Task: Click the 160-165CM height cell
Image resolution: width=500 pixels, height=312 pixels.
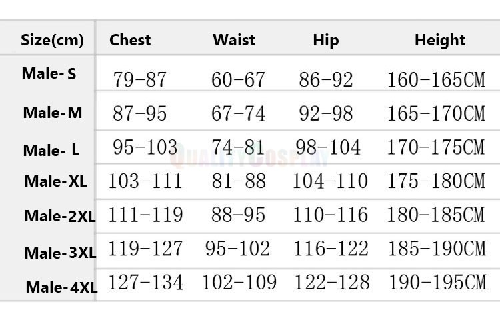Action: click(436, 80)
